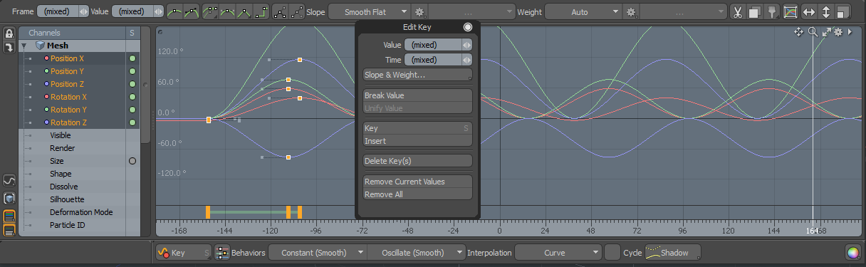Click the Shadow button
Screen dimensions: 866x267
[x=672, y=253]
